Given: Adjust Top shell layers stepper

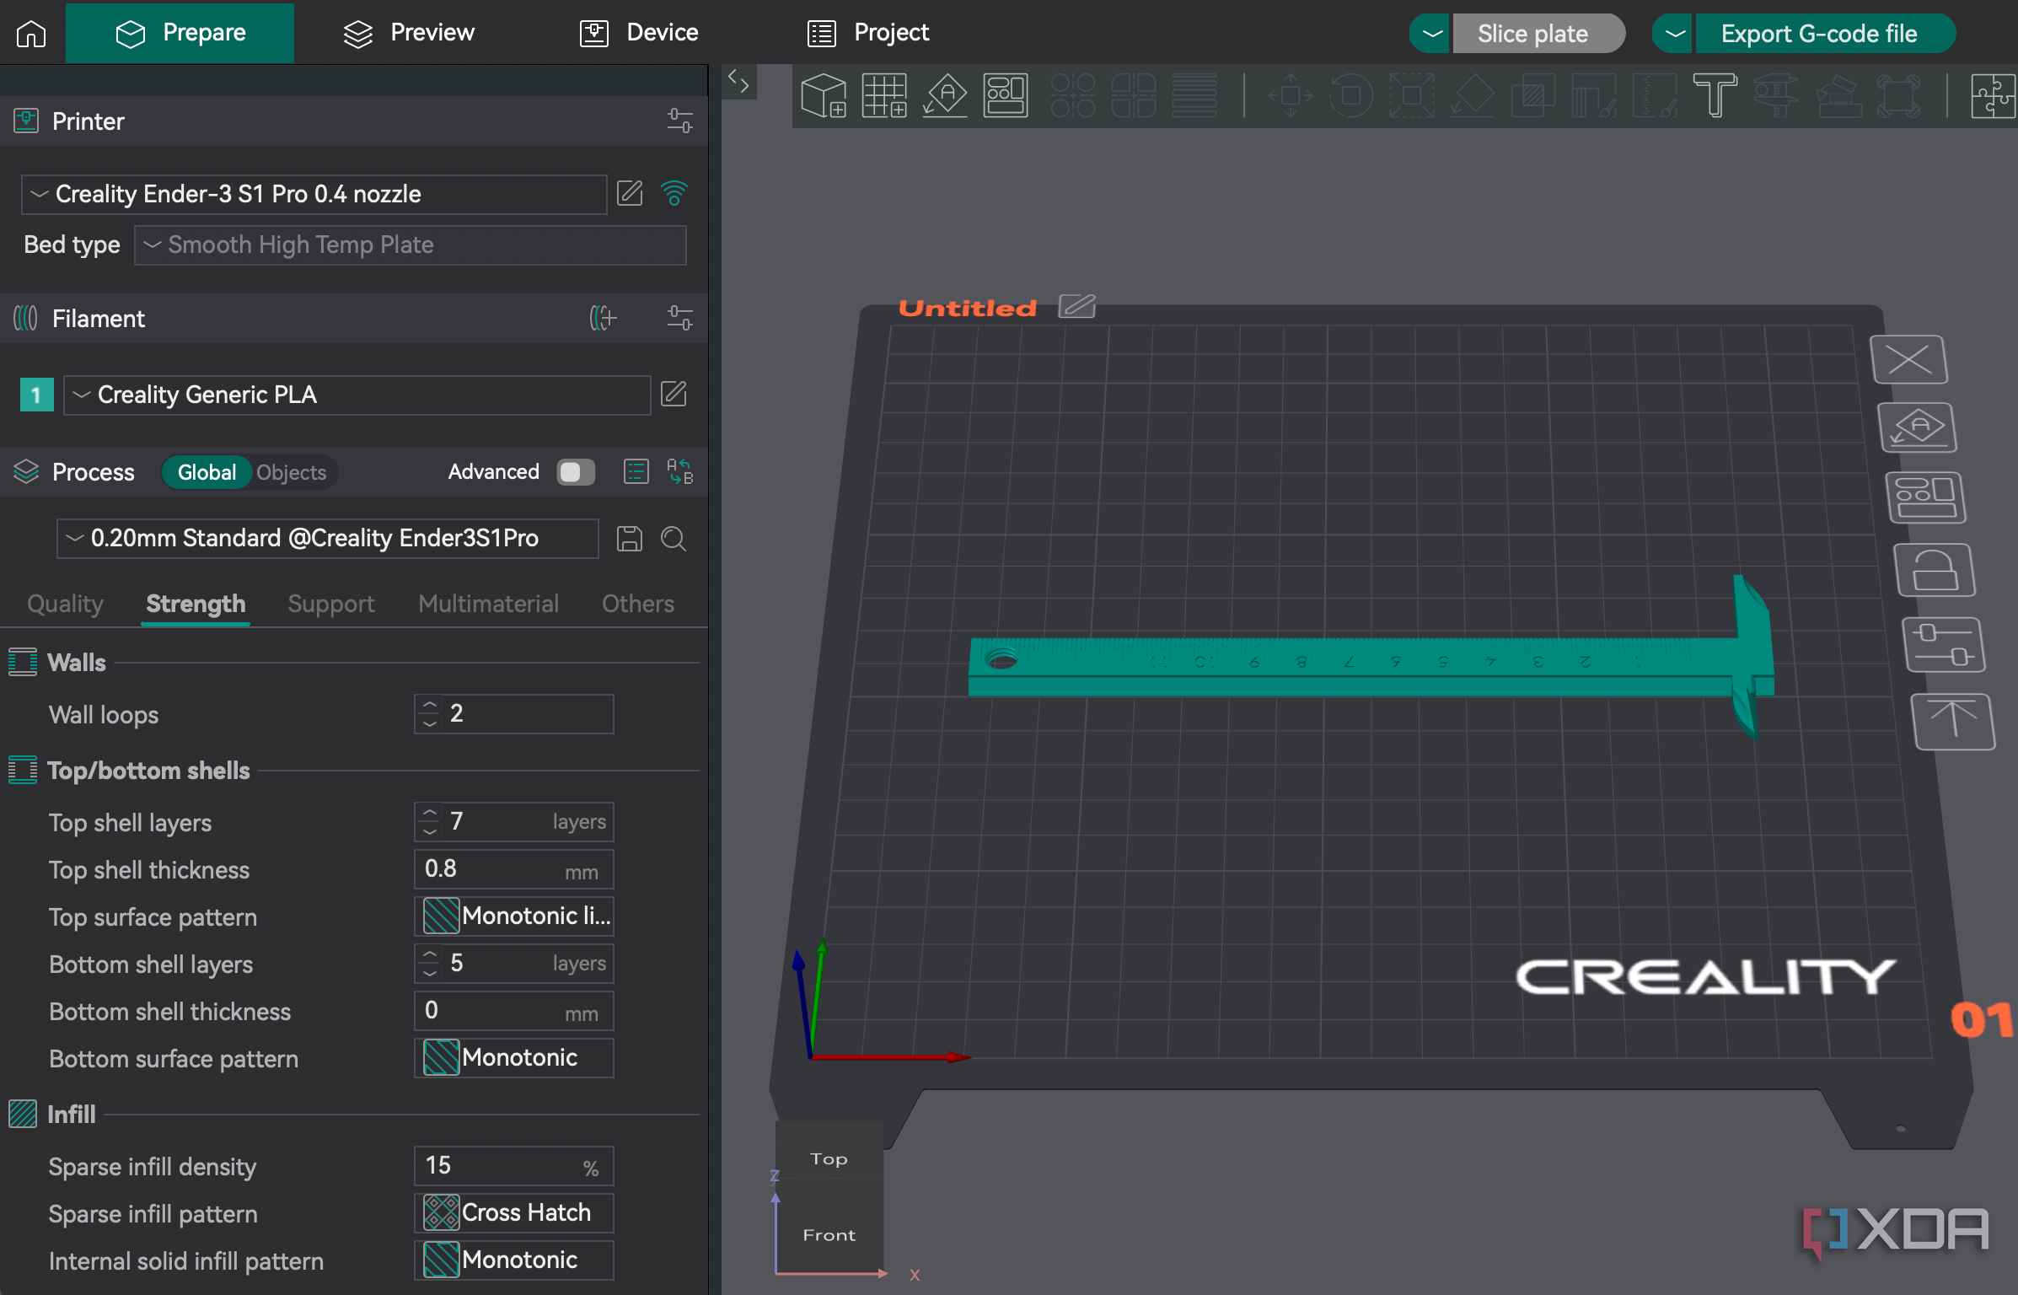Looking at the screenshot, I should (430, 821).
